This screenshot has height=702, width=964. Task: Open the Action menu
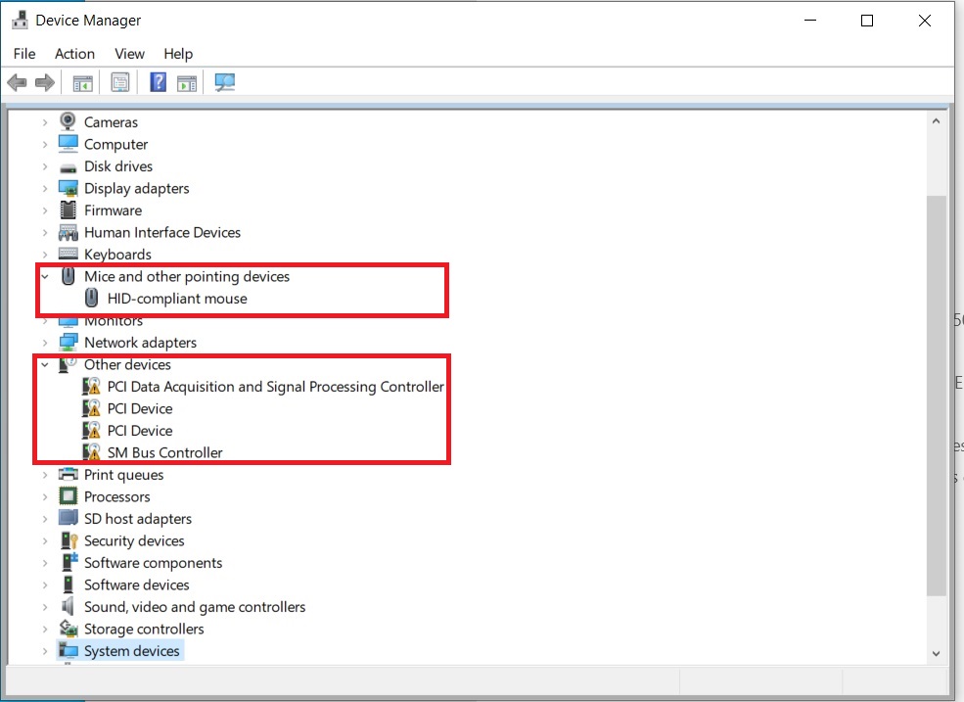coord(74,54)
